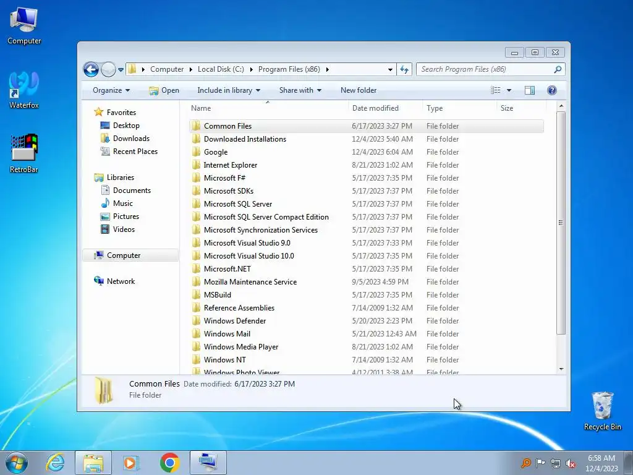Select the Common Files folder icon
633x475 pixels.
pyautogui.click(x=196, y=126)
